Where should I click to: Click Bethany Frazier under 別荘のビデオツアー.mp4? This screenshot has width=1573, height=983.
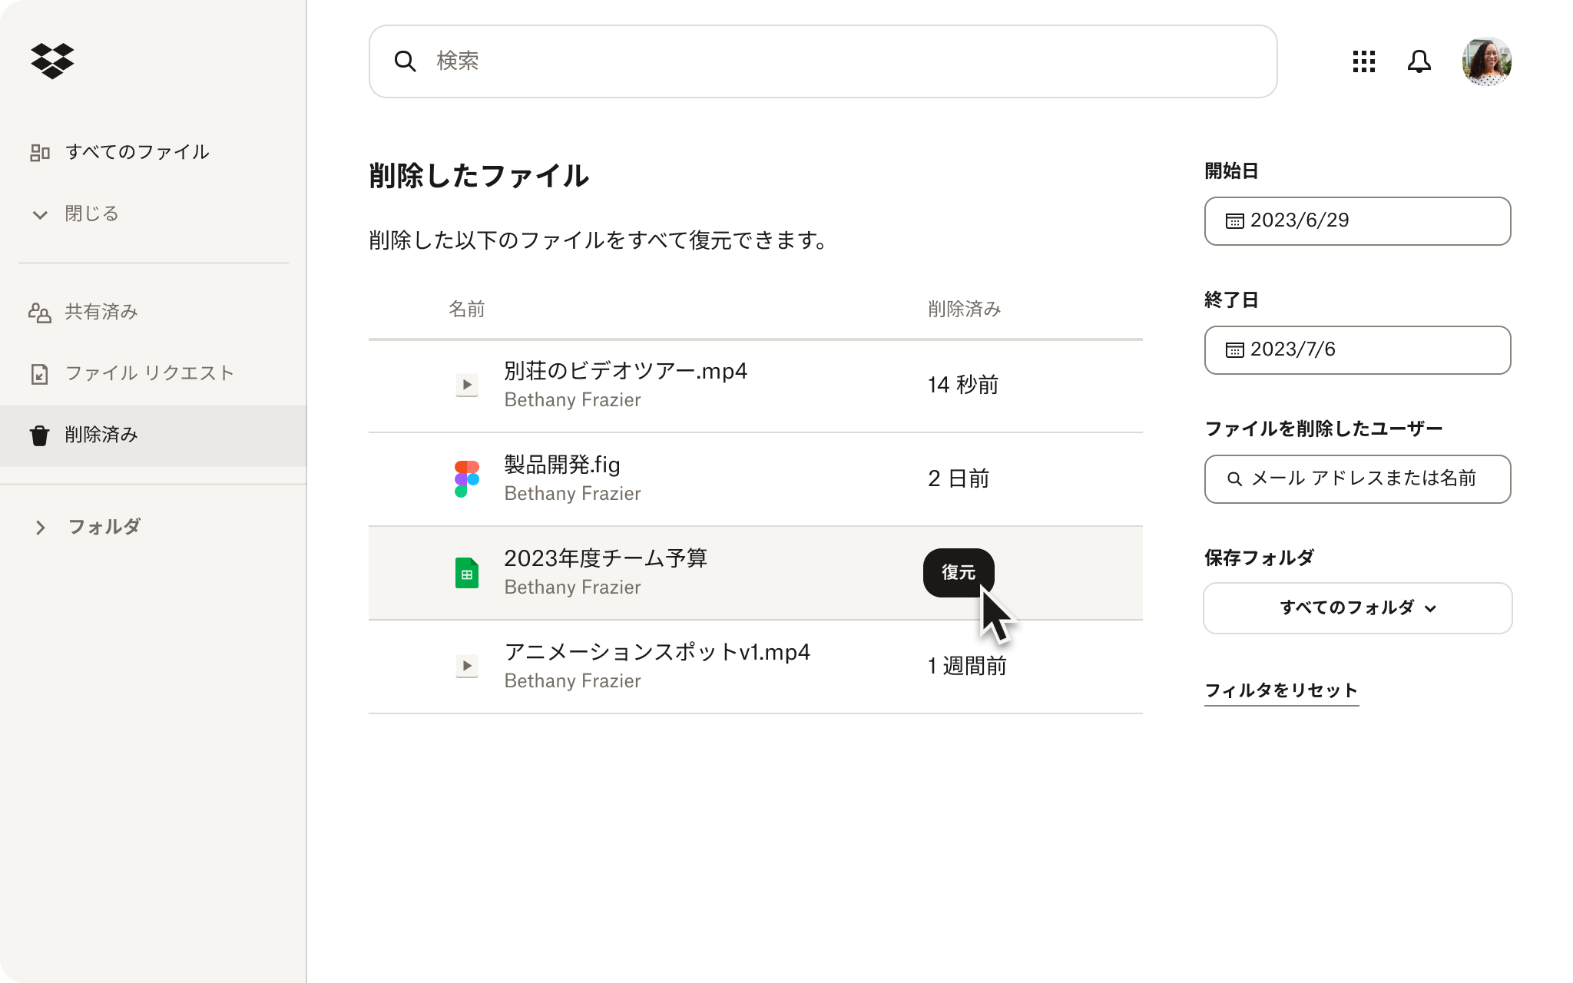572,400
